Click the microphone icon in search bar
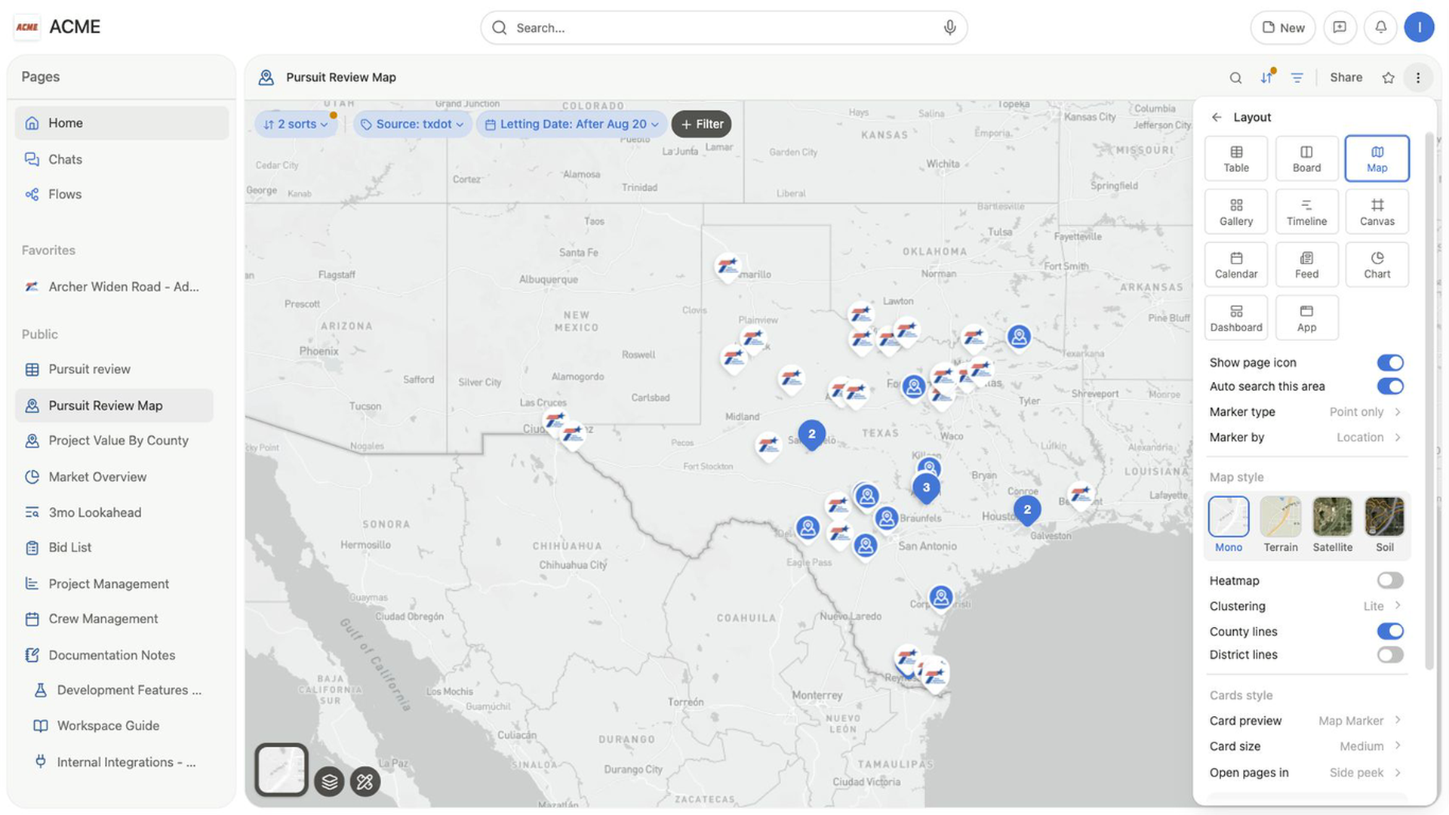 coord(949,28)
